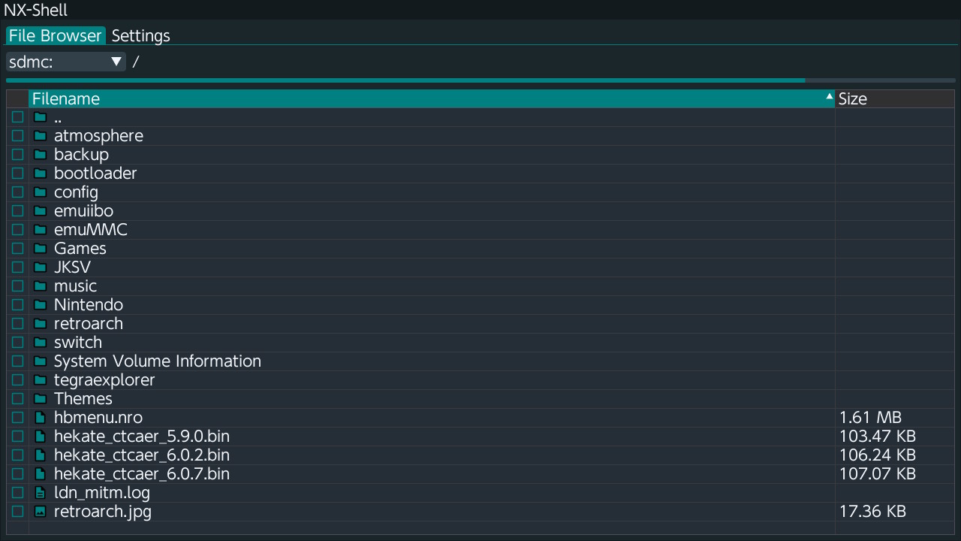The width and height of the screenshot is (961, 541).
Task: Click the storage usage progress bar
Action: click(480, 80)
